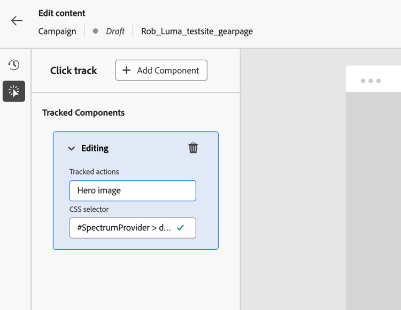Click the three dots on preview window
Image resolution: width=401 pixels, height=310 pixels.
371,81
